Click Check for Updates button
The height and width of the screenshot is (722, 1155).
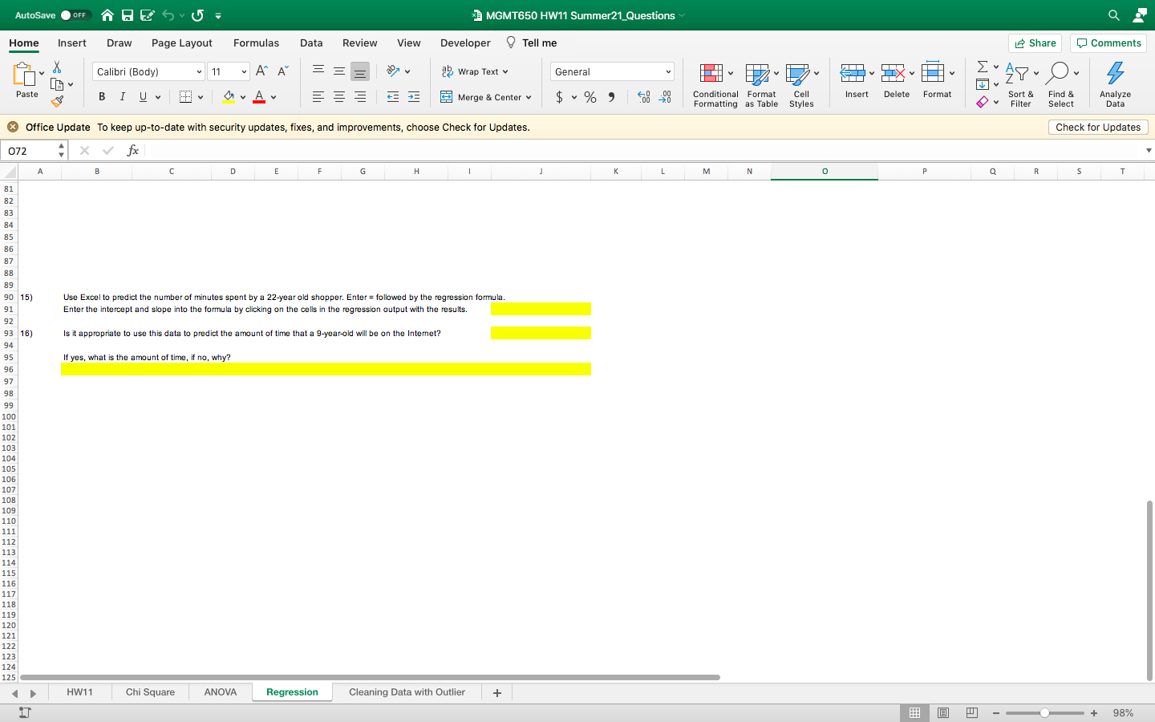(1098, 127)
